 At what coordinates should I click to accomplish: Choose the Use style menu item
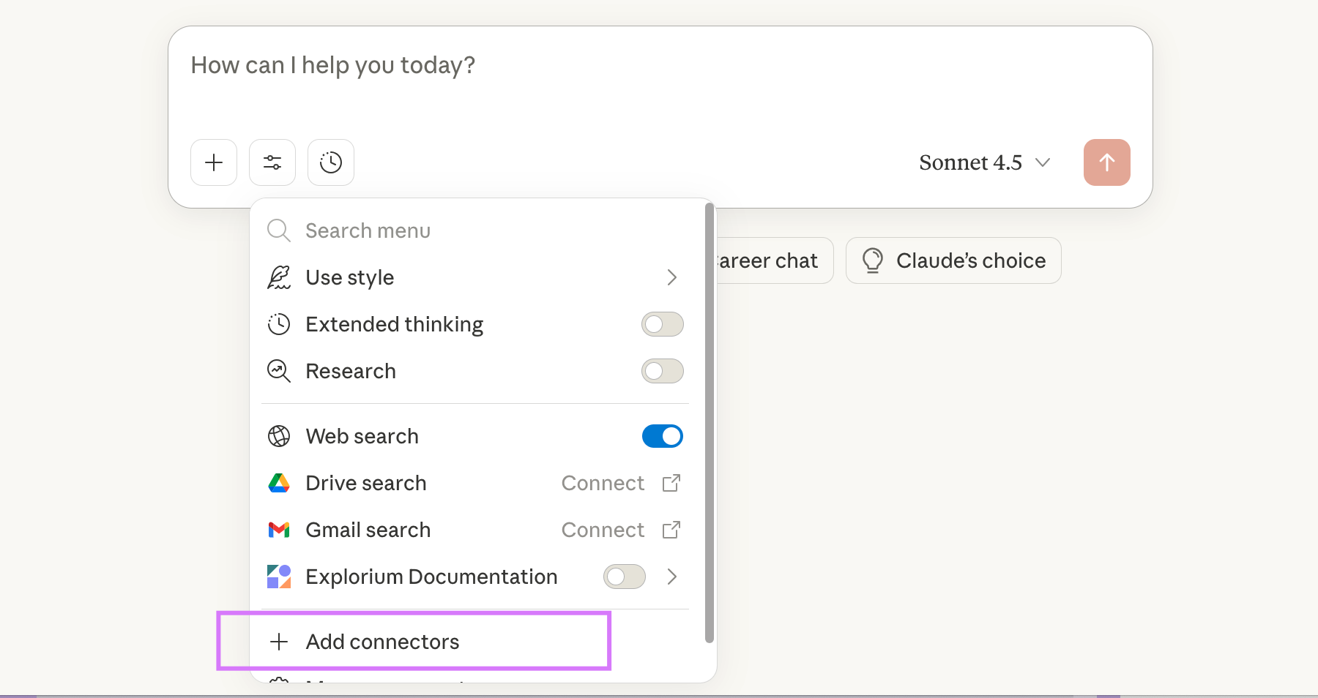coord(350,277)
